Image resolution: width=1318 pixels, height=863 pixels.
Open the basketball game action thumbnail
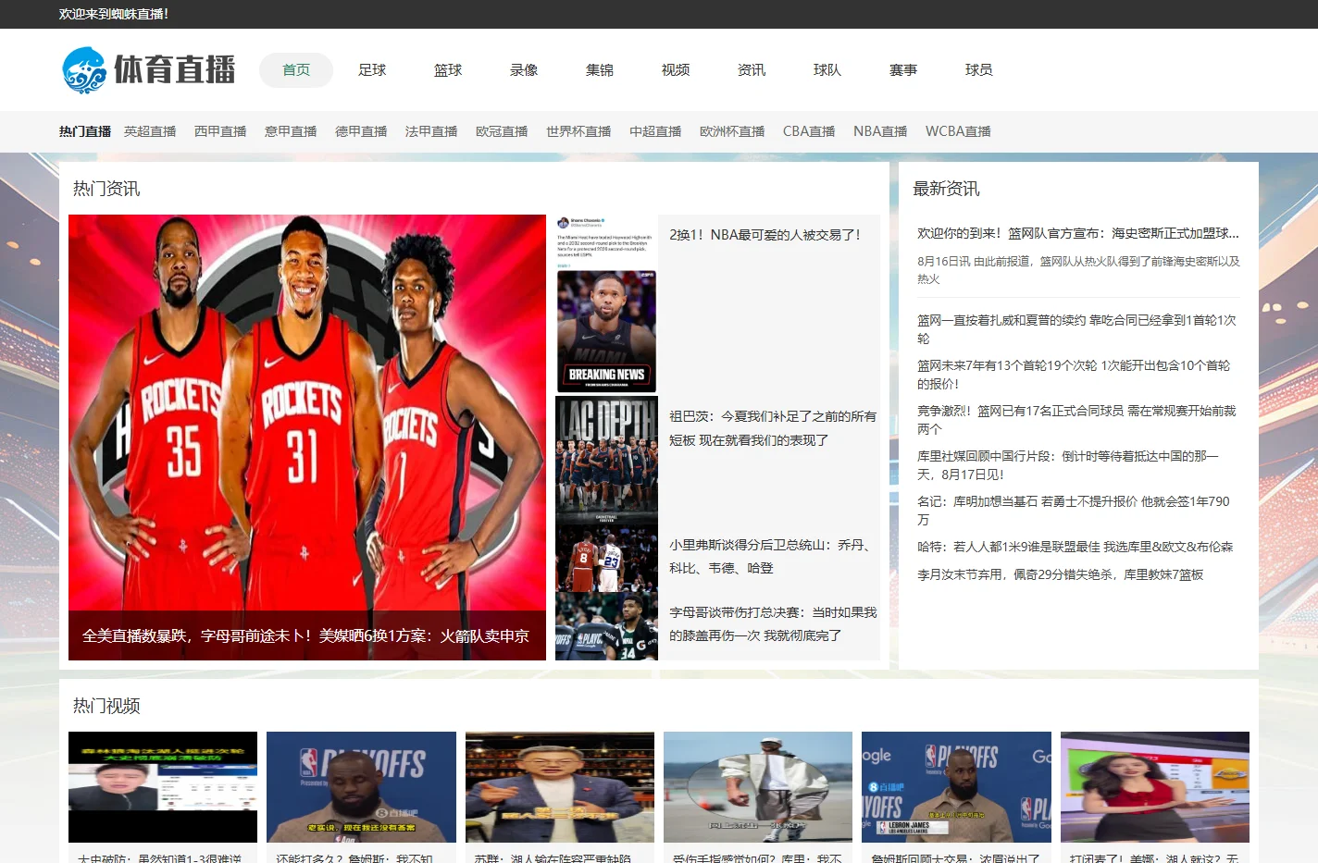pos(606,558)
